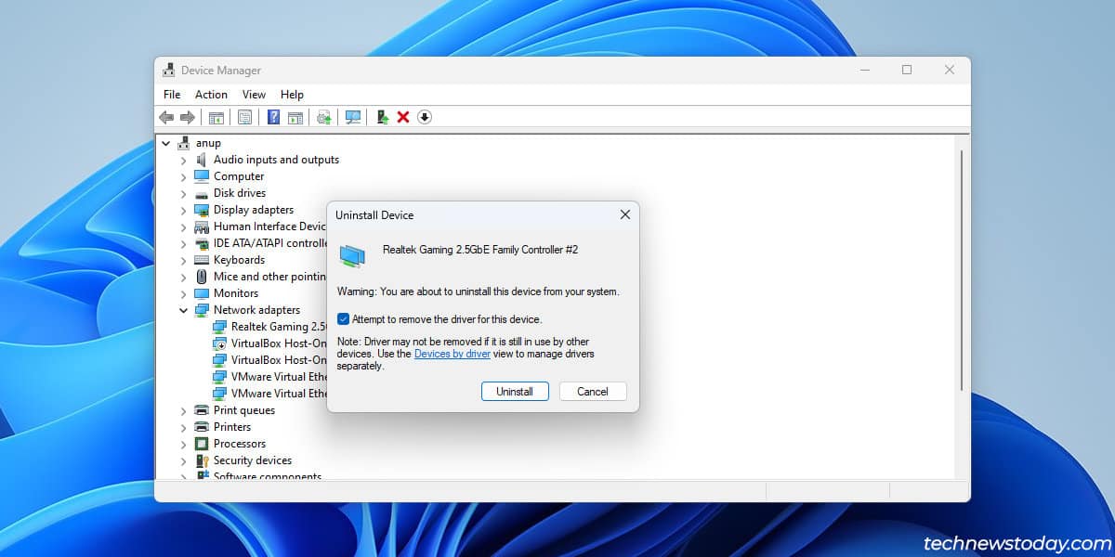Open the 'Devices by driver' link
This screenshot has height=557, width=1115.
pyautogui.click(x=453, y=354)
